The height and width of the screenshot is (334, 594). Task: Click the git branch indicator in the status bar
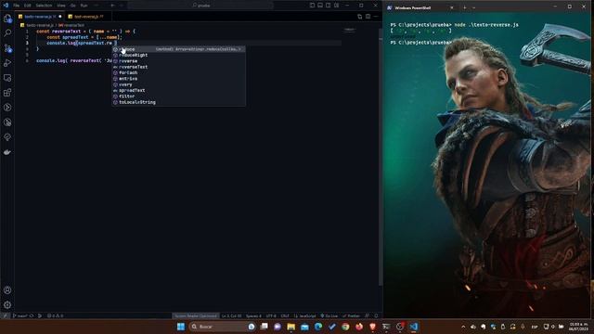(x=20, y=315)
